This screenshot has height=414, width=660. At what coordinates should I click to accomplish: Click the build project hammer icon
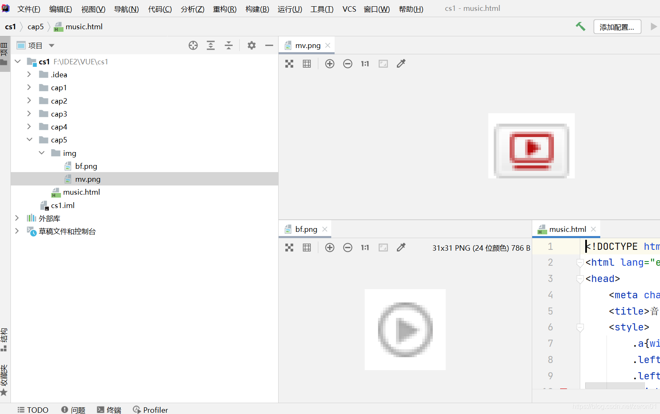tap(580, 27)
